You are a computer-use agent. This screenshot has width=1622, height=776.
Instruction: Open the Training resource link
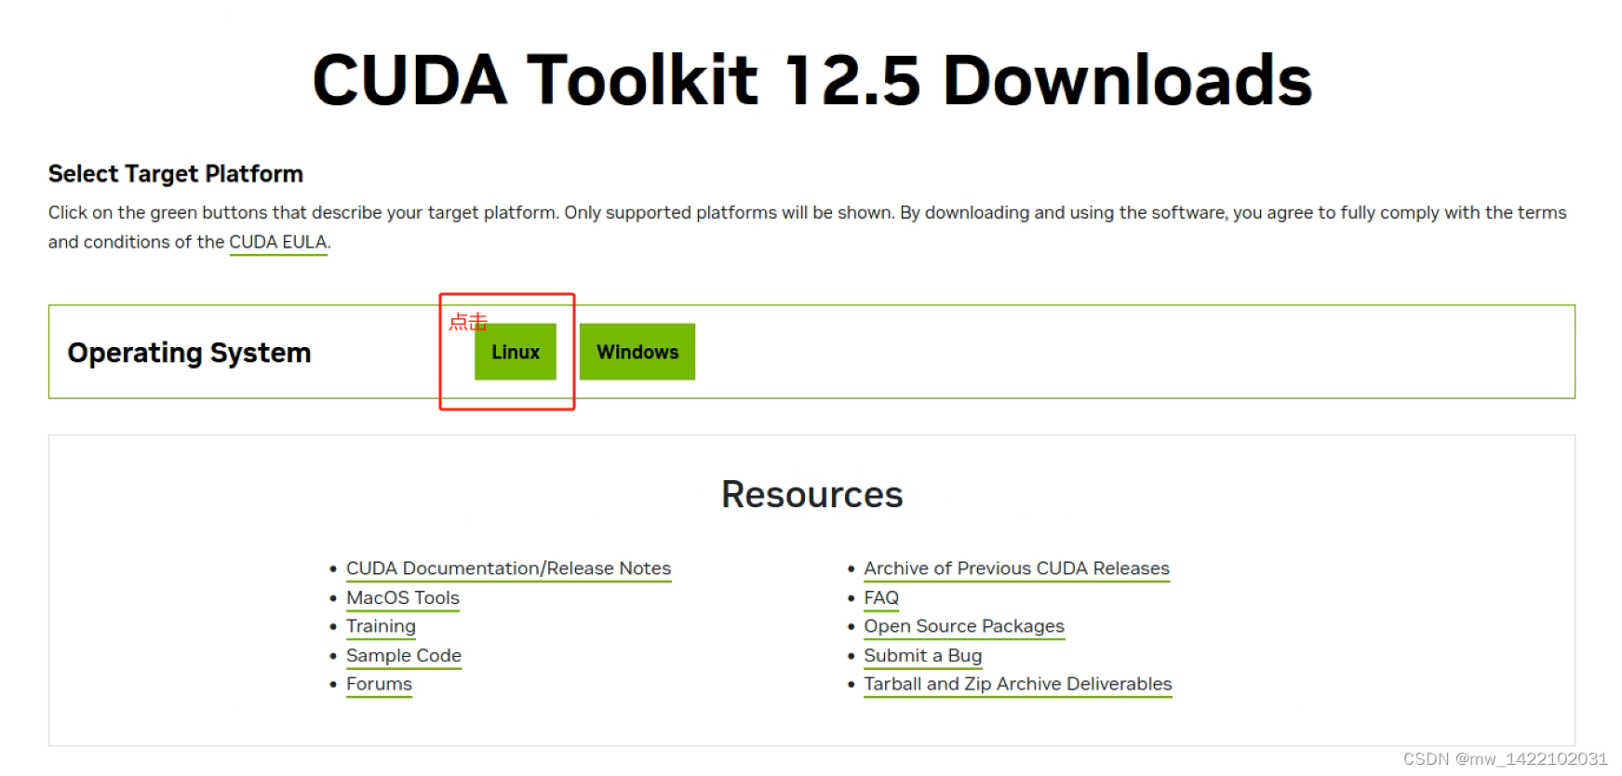click(381, 626)
